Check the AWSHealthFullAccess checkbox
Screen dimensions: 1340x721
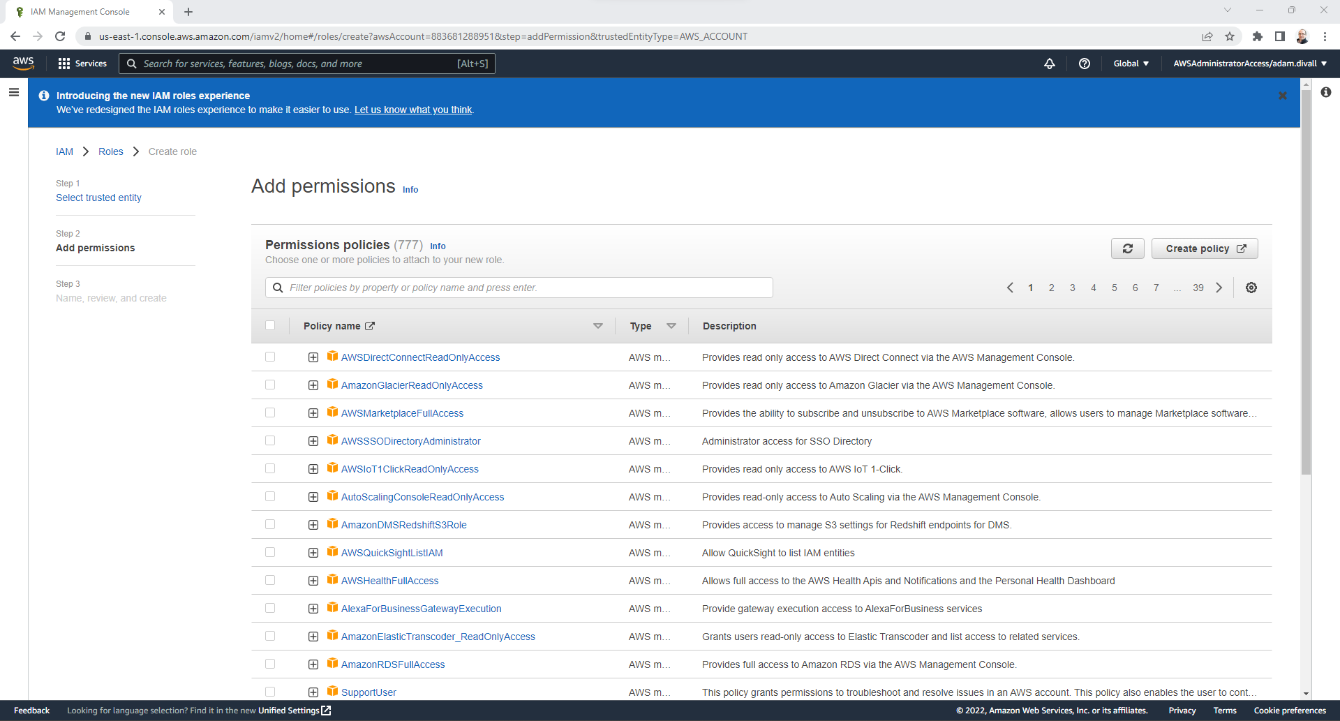pyautogui.click(x=270, y=580)
